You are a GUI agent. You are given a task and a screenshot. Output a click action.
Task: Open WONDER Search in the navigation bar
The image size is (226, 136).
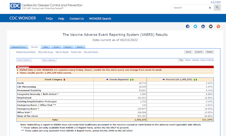[x=100, y=19]
